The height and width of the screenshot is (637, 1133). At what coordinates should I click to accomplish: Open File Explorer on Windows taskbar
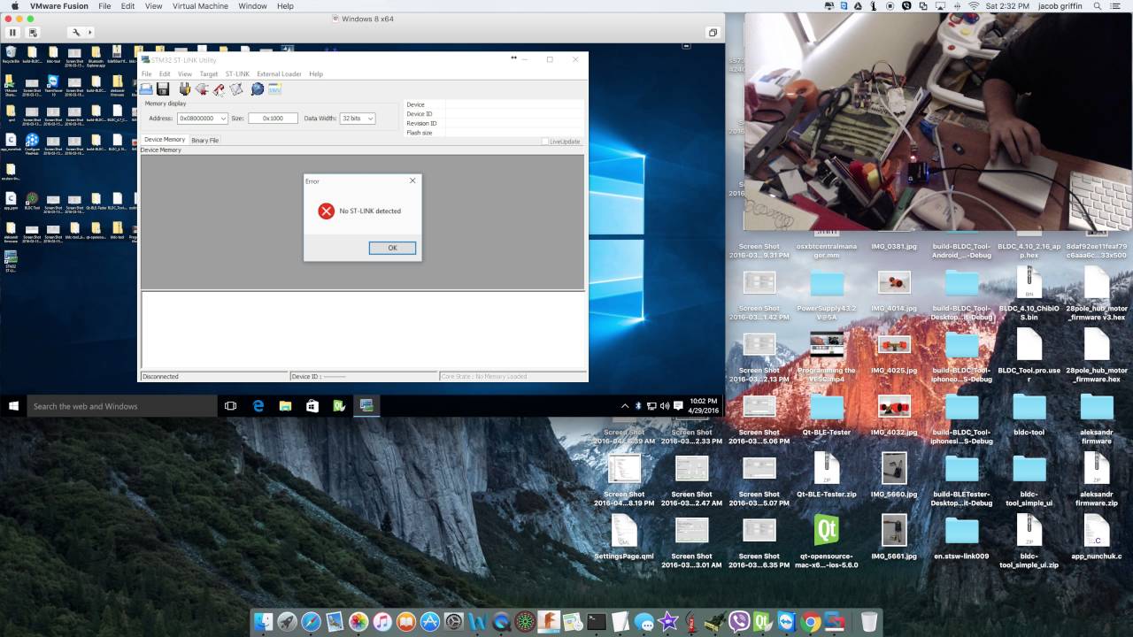click(x=285, y=406)
